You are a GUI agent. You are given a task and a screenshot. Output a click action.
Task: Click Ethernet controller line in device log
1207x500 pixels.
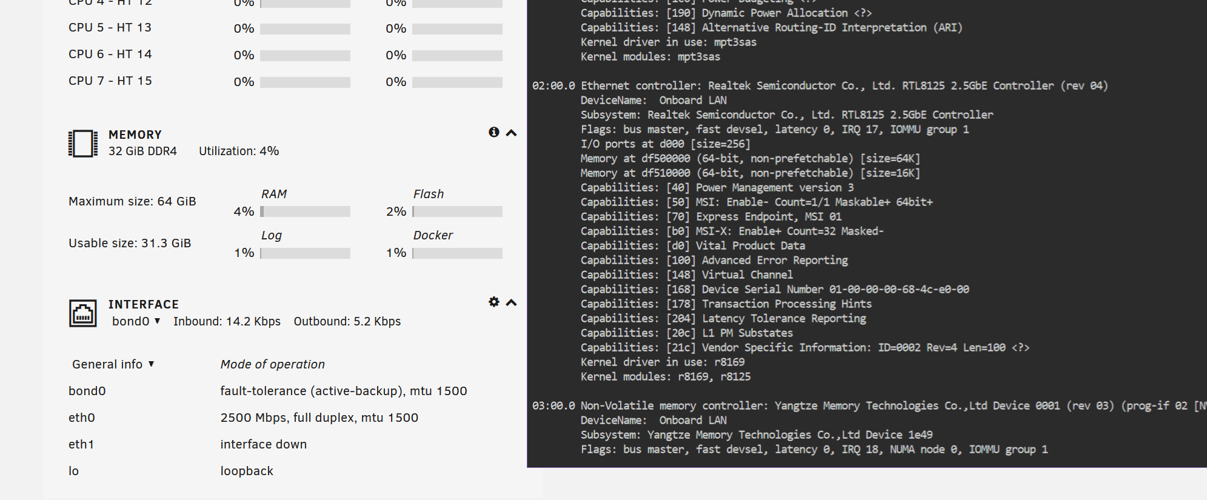pyautogui.click(x=820, y=85)
